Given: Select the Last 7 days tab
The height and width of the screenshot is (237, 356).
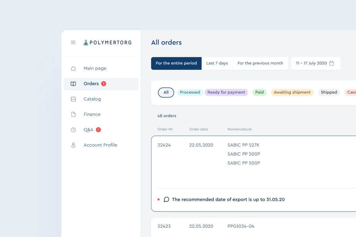Looking at the screenshot, I should 217,63.
